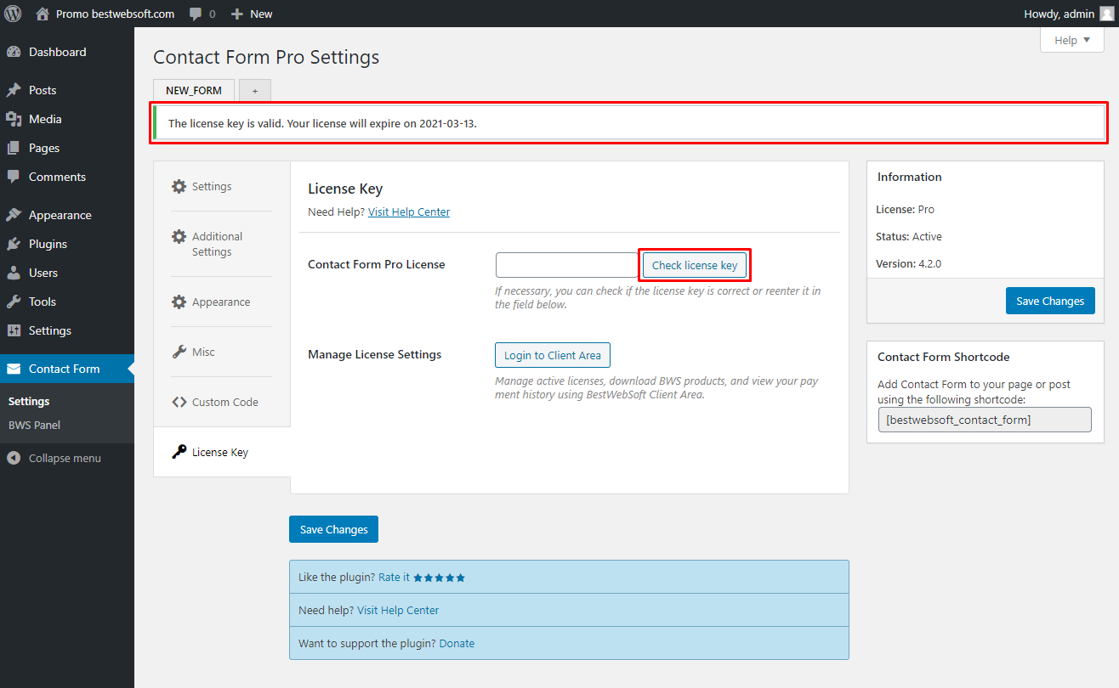
Task: Click the license key valid notice text
Action: click(x=322, y=123)
